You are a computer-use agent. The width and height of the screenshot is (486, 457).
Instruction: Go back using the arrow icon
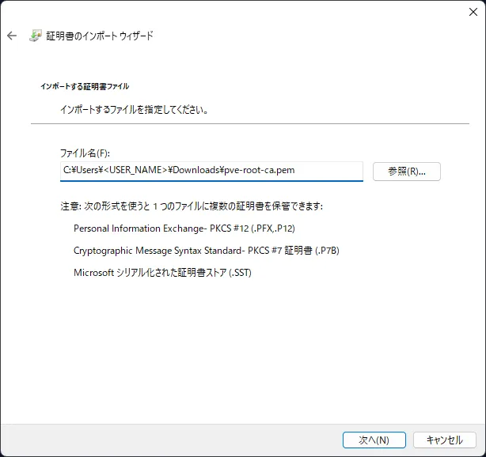pos(12,36)
